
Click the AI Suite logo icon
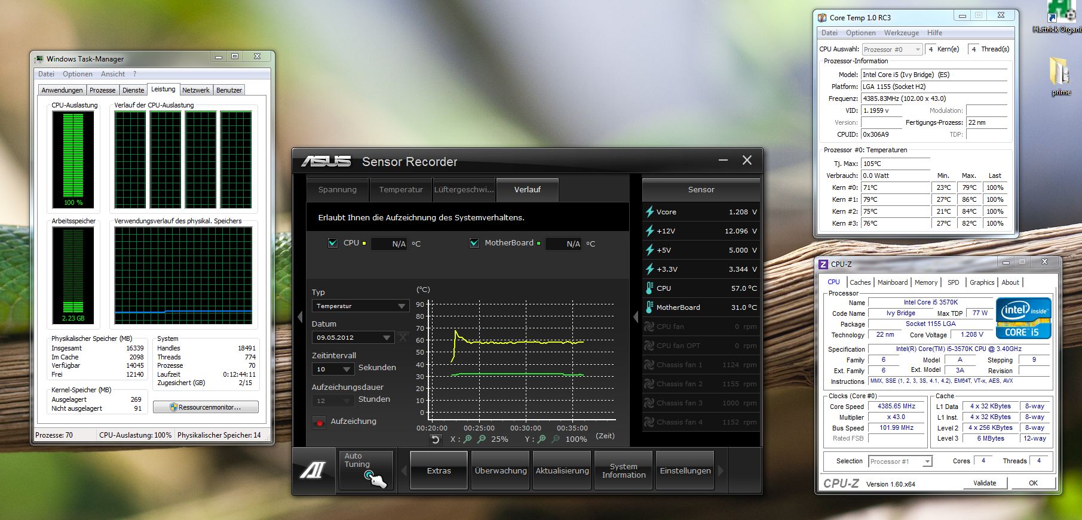click(x=312, y=470)
